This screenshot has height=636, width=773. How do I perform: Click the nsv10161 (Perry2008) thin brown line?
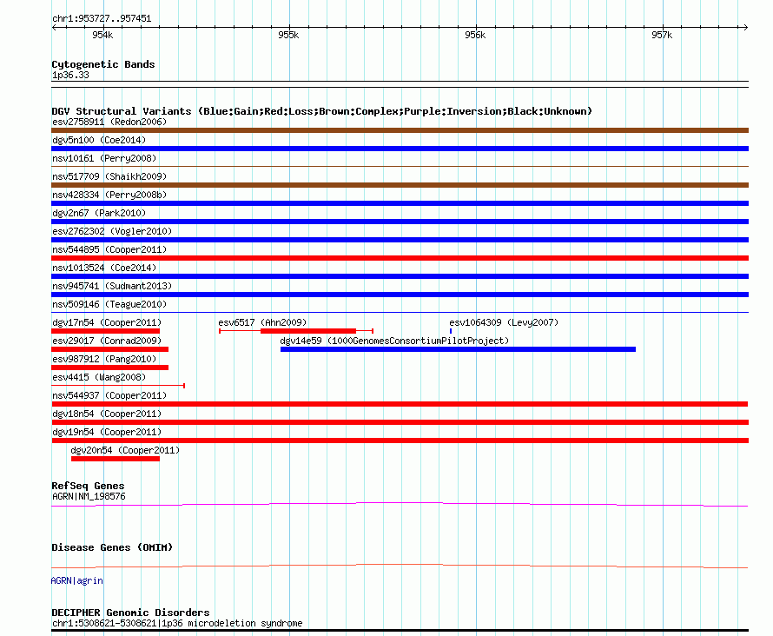(400, 167)
